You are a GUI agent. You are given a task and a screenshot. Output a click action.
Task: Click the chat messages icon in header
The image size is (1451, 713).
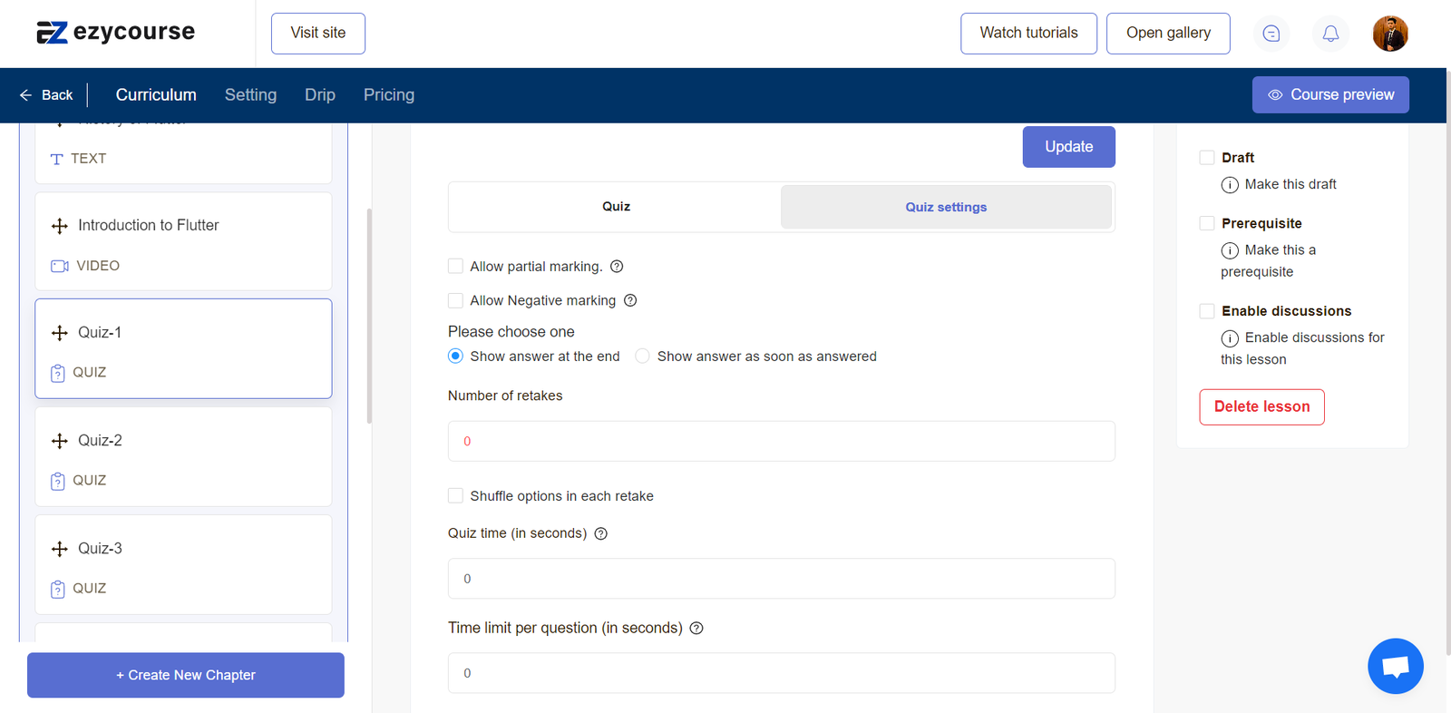tap(1271, 34)
